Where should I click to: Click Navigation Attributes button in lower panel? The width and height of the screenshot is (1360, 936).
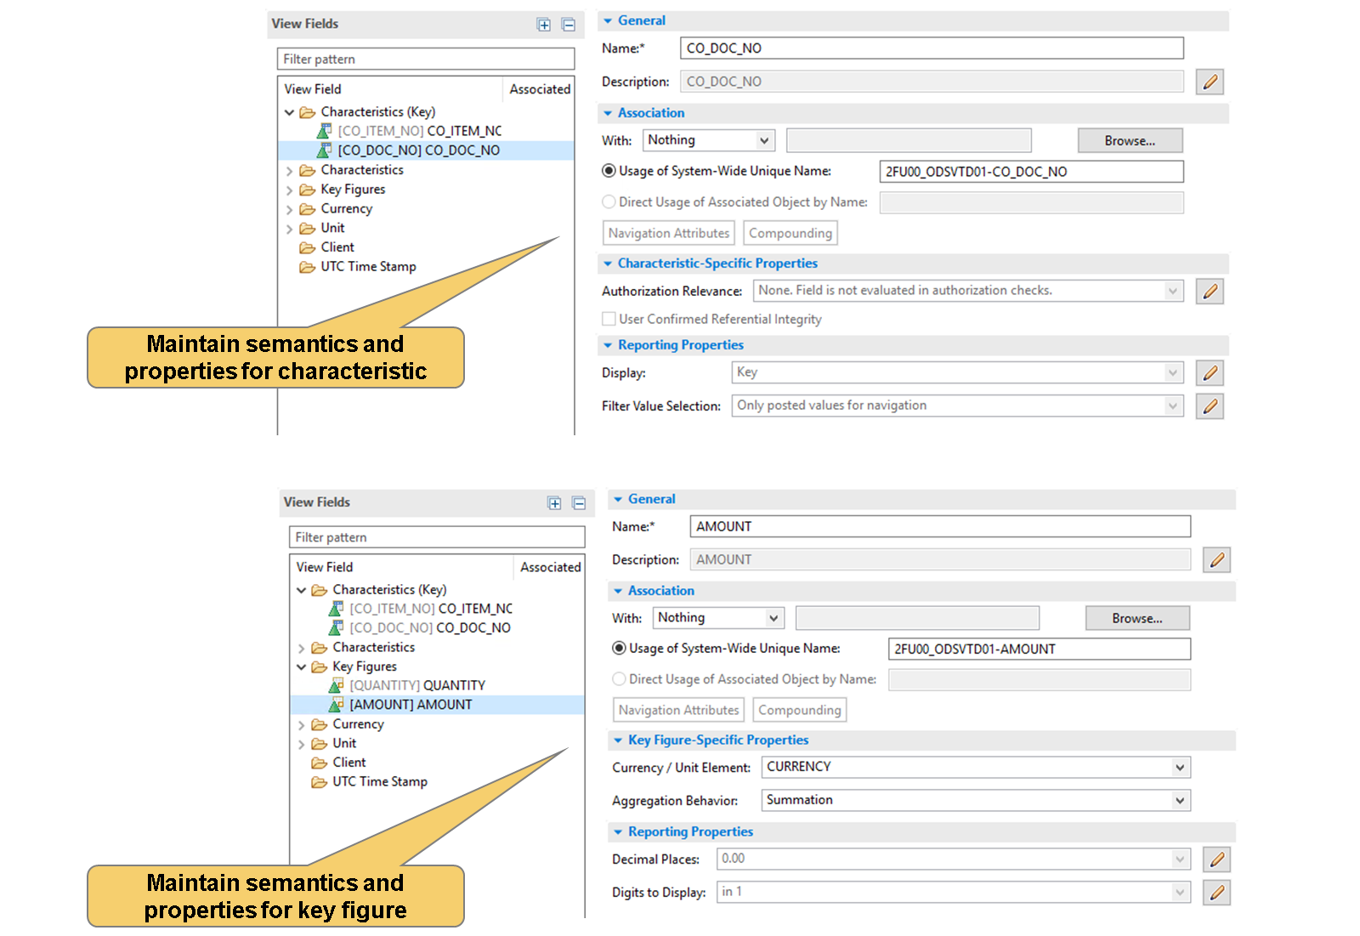(678, 710)
